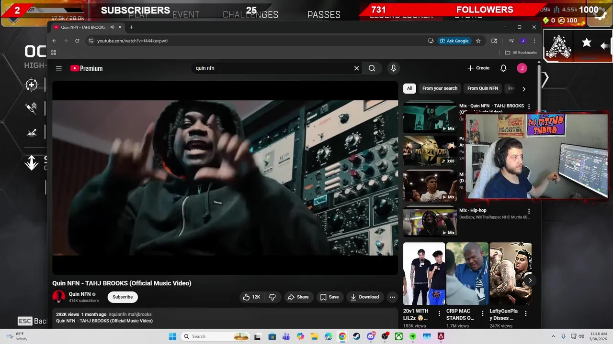Open options for 'Mix - Hip-hop' item
The width and height of the screenshot is (613, 344).
529,211
